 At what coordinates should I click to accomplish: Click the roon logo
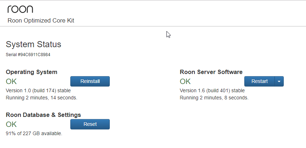tap(20, 9)
